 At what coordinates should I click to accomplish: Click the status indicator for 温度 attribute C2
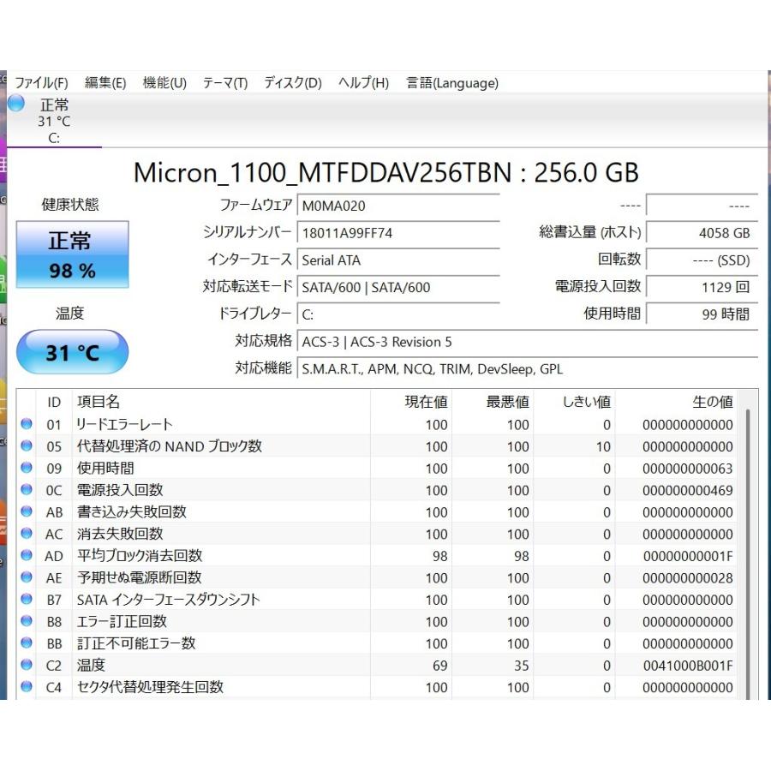click(27, 665)
